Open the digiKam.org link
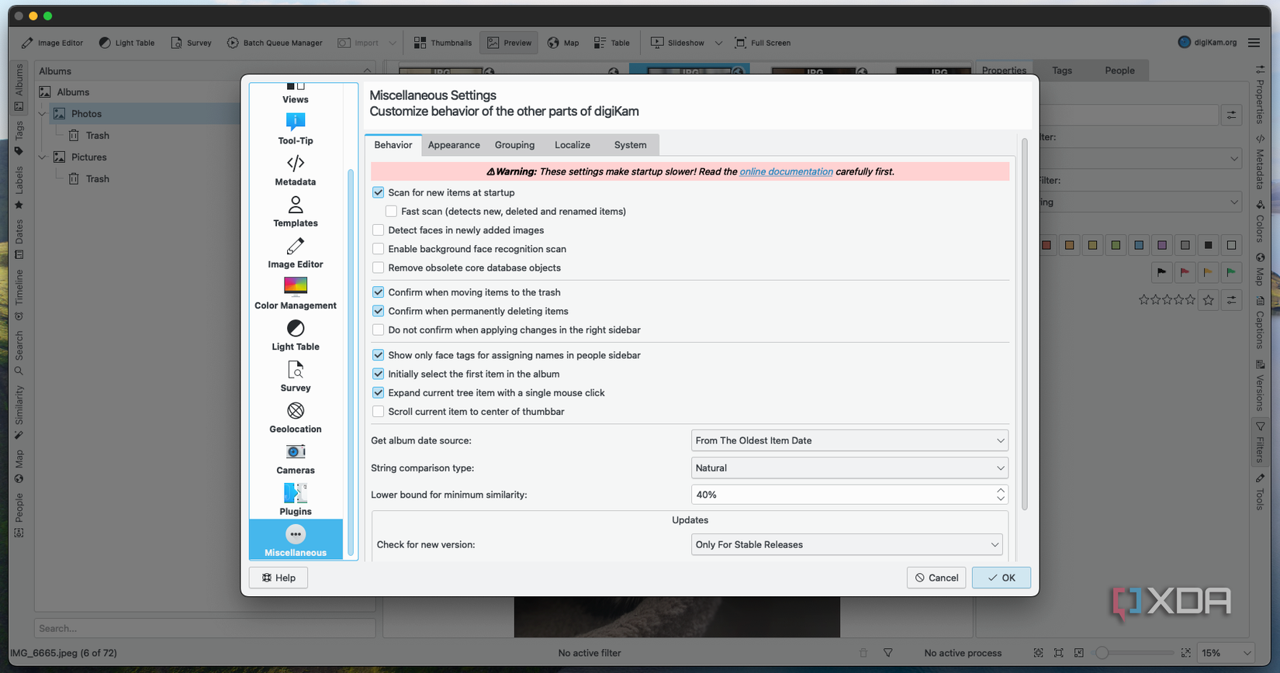Screen dimensions: 1280x673 (1207, 43)
